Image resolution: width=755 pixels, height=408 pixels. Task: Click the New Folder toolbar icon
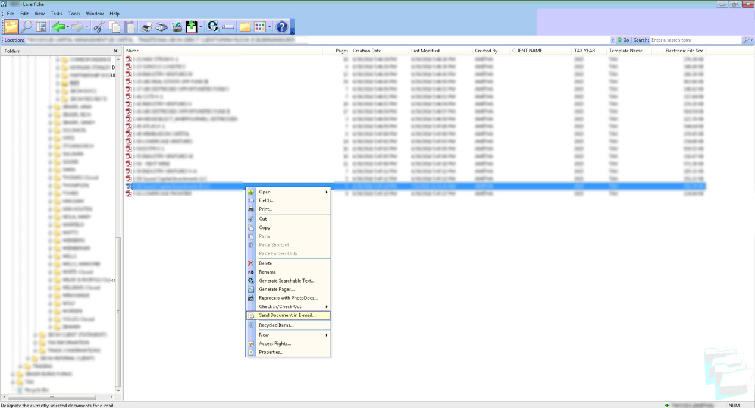245,27
